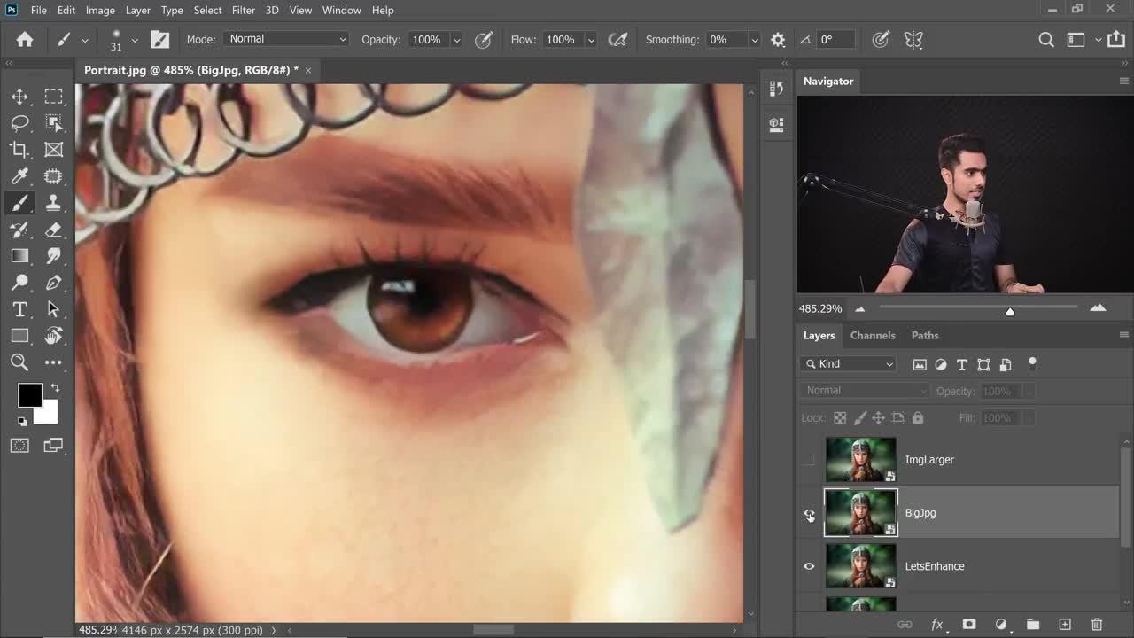
Task: Hide the LetsEnhance layer
Action: pyautogui.click(x=809, y=566)
